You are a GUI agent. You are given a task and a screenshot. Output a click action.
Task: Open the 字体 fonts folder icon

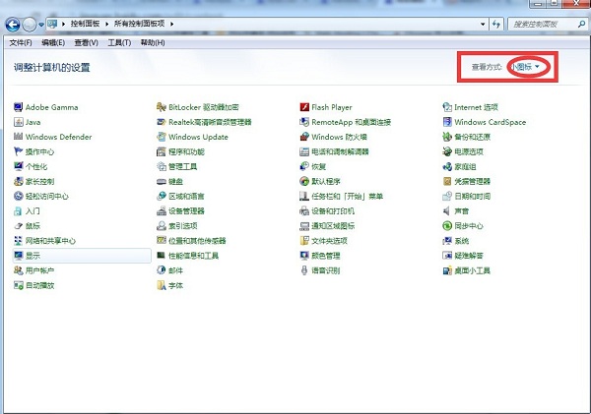(162, 285)
